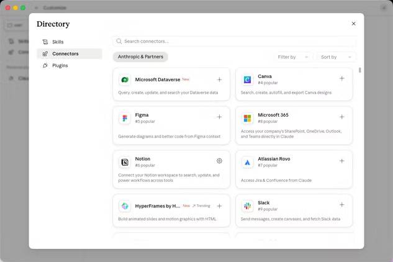Viewport: 393px width, 262px height.
Task: Click the '#4 popular' label under Canva
Action: (268, 83)
